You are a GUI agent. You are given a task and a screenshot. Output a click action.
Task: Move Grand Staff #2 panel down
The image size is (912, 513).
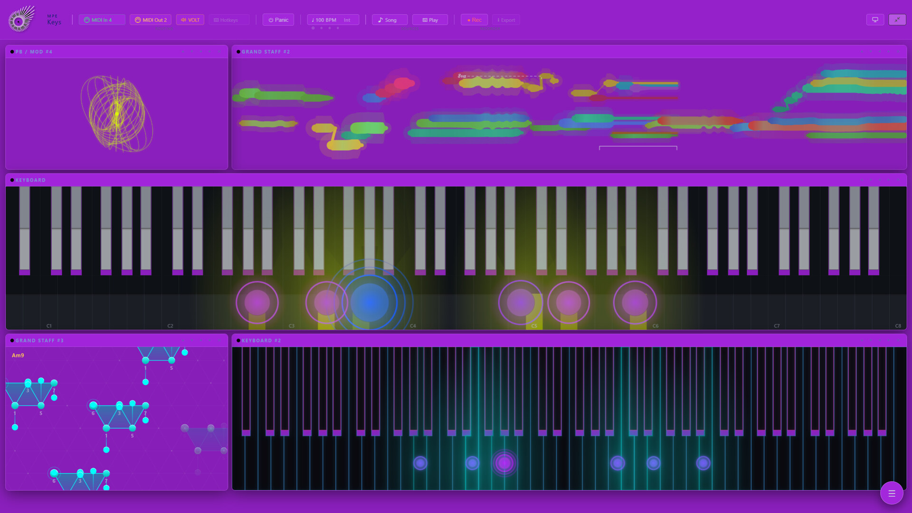coord(871,51)
